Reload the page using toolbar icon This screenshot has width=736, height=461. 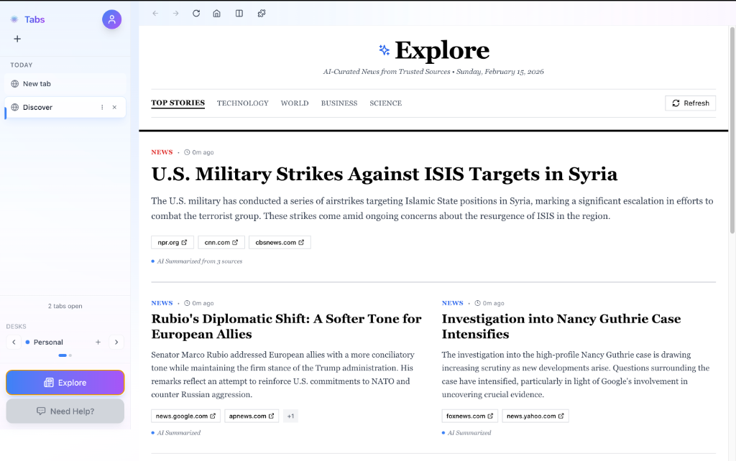coord(196,13)
